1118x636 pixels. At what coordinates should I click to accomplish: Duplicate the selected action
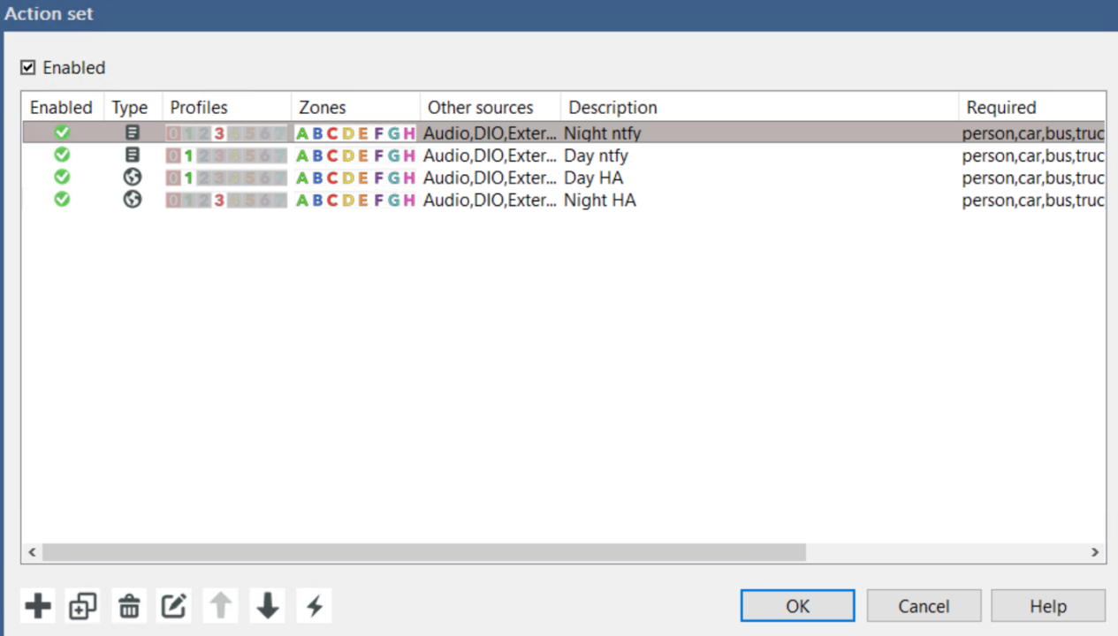82,605
